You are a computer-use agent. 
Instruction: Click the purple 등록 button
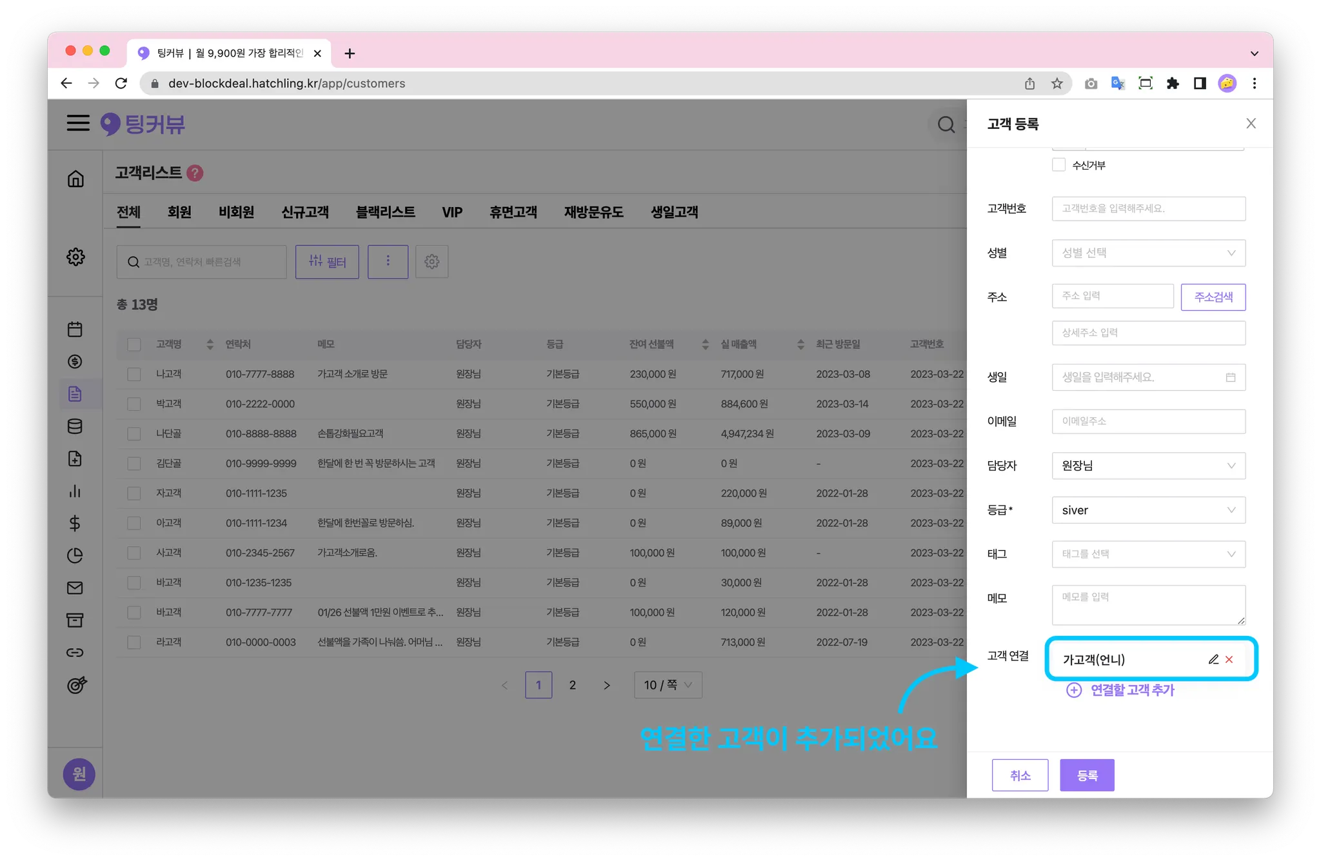coord(1087,775)
